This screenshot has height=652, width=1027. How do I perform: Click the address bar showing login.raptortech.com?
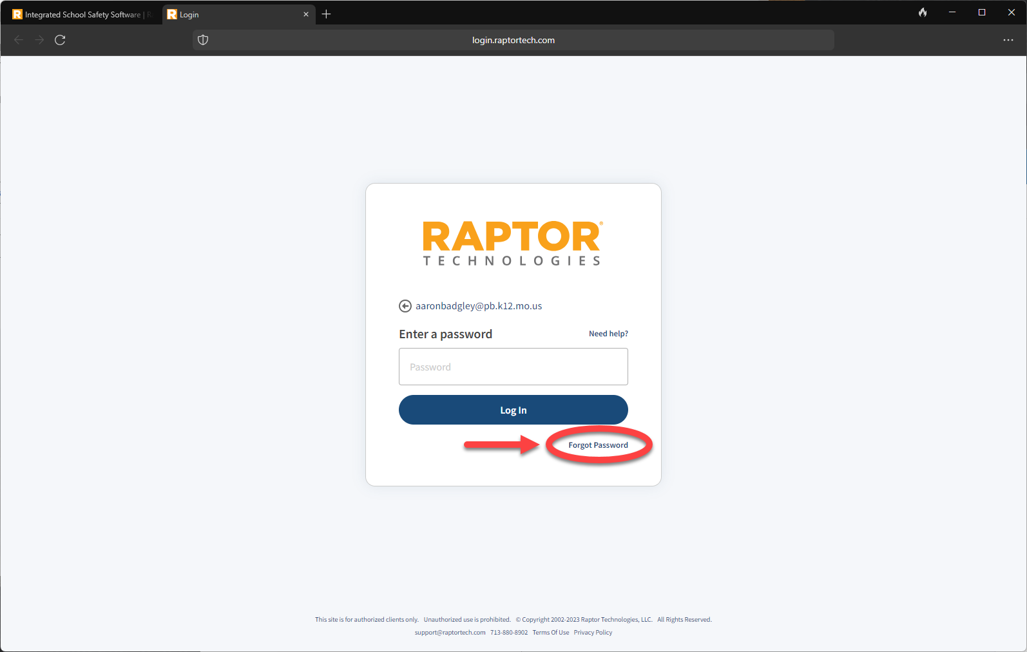coord(513,40)
